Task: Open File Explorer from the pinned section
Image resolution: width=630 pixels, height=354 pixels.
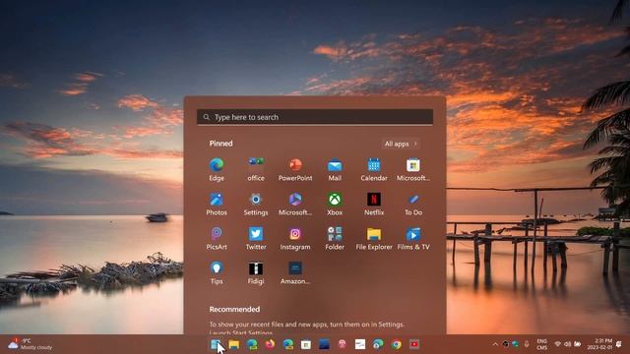Action: click(374, 238)
